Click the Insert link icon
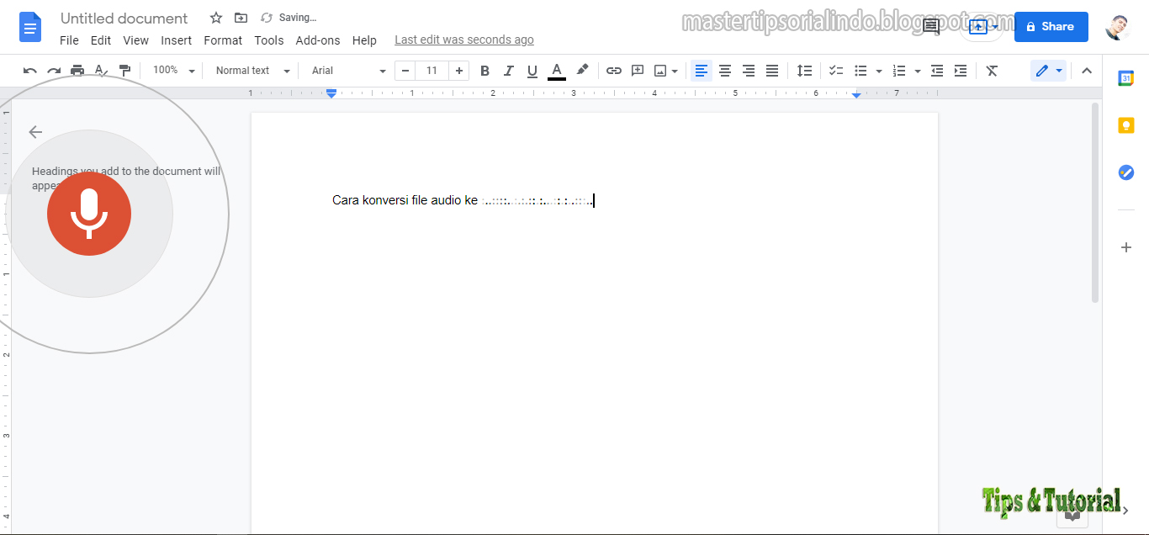 (x=613, y=71)
